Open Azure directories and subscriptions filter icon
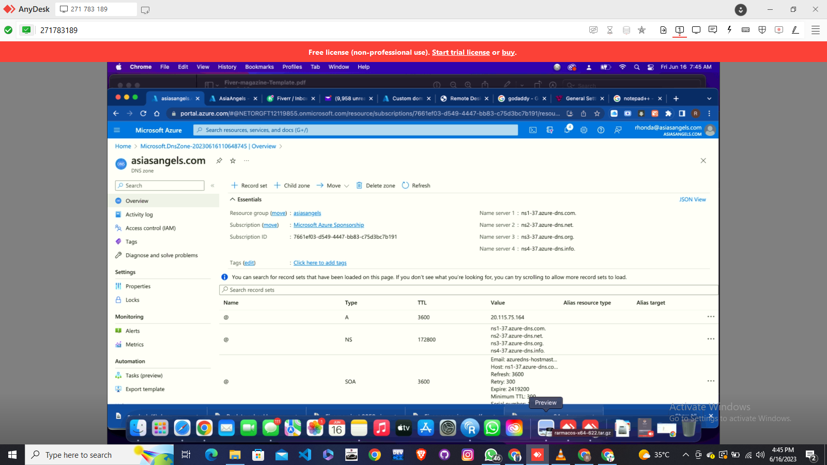The image size is (827, 465). [x=550, y=130]
